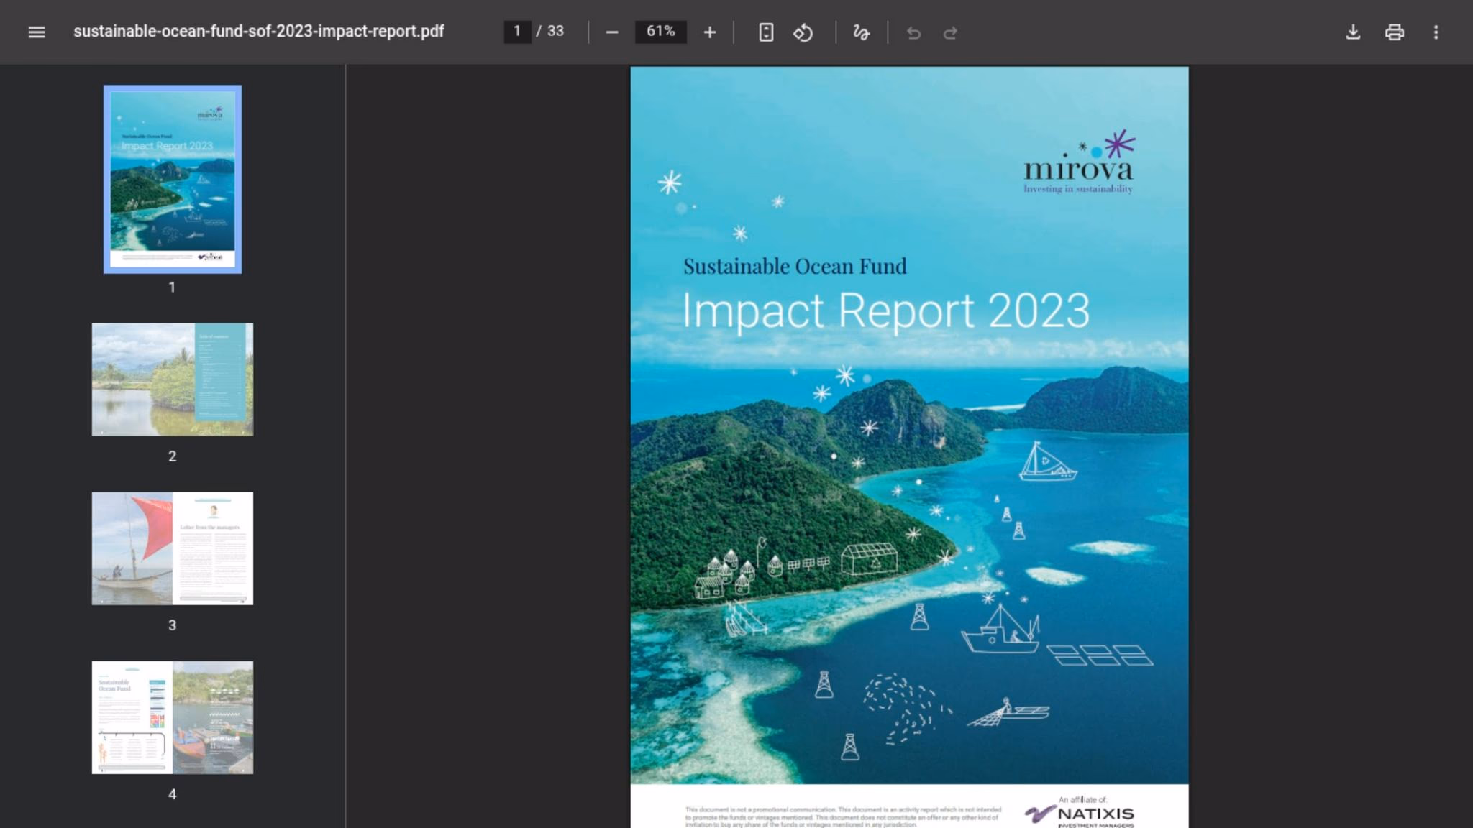Open the more actions menu
Screen dimensions: 1473x828
(x=1436, y=32)
